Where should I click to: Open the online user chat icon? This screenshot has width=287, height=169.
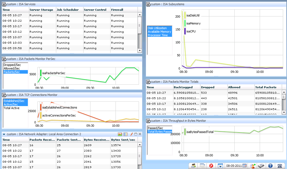click(x=253, y=166)
